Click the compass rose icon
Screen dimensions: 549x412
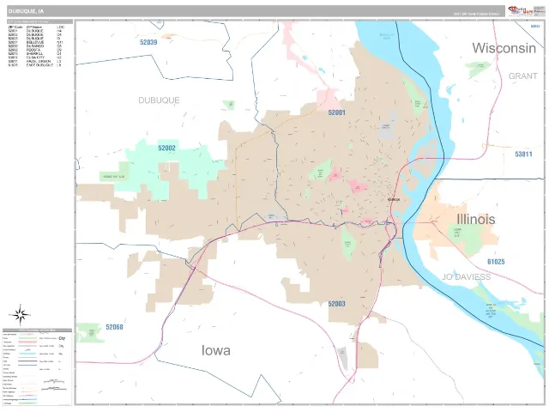click(20, 315)
